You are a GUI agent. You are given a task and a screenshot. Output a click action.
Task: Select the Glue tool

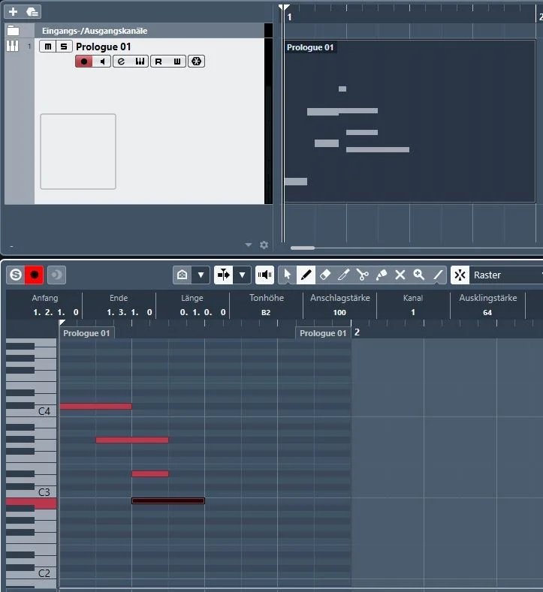(x=382, y=275)
